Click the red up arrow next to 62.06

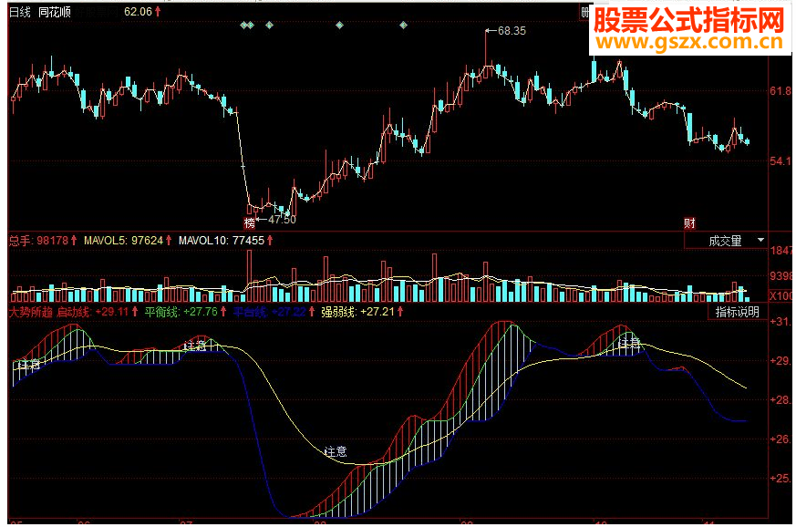158,11
